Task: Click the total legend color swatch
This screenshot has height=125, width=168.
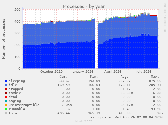Action: click(x=6, y=113)
